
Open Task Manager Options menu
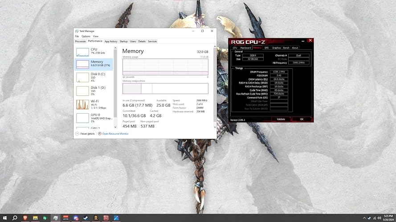(x=86, y=36)
